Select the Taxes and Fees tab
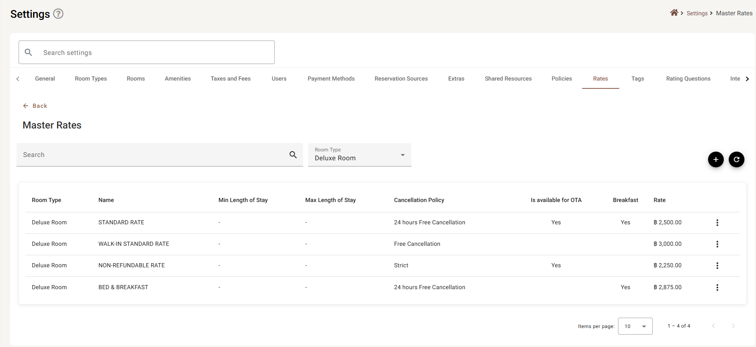Image resolution: width=756 pixels, height=347 pixels. 231,78
